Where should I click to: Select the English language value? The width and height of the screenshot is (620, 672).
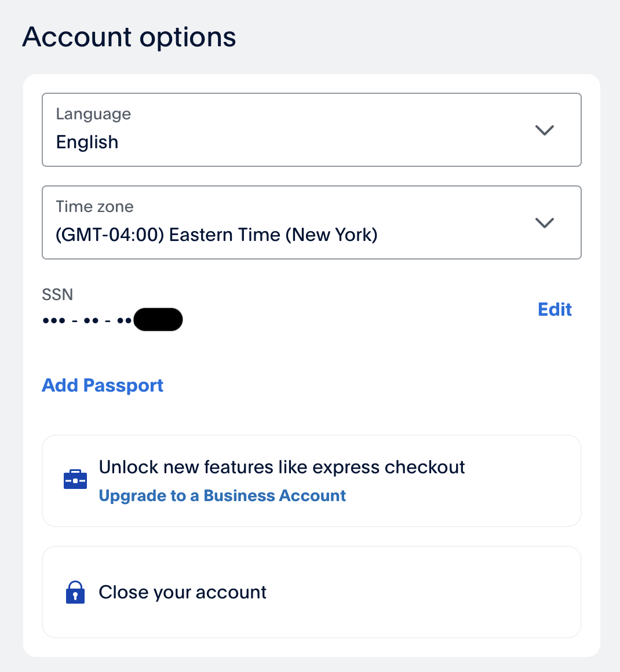[87, 143]
